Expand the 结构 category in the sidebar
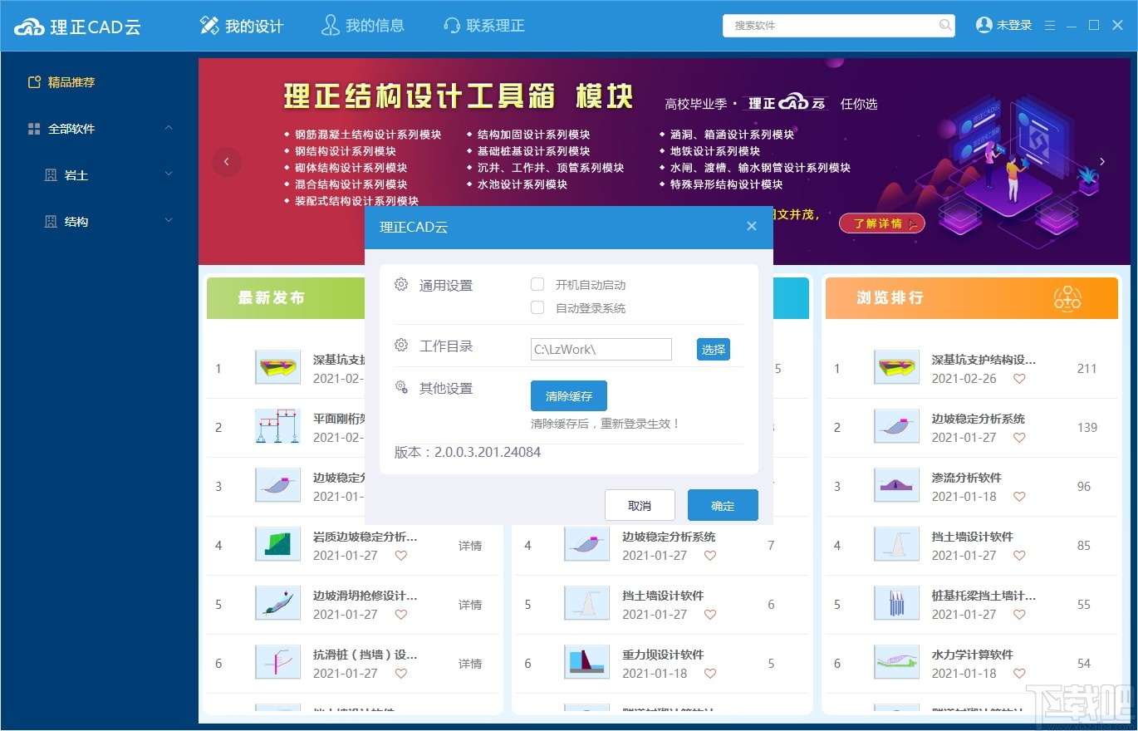Image resolution: width=1138 pixels, height=731 pixels. pyautogui.click(x=98, y=221)
